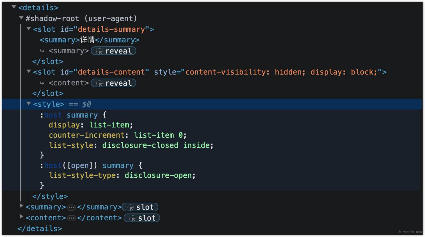This screenshot has width=425, height=237.
Task: Click the second closing </slot> tag
Action: [48, 93]
